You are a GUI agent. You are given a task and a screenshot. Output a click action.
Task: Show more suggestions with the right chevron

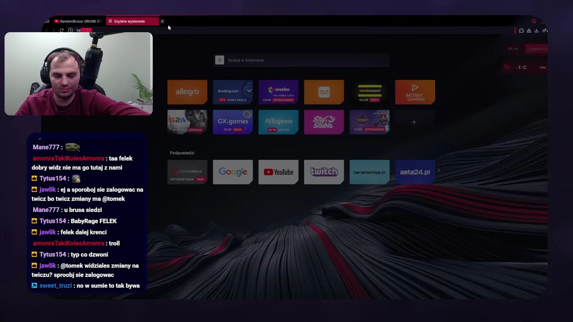438,170
